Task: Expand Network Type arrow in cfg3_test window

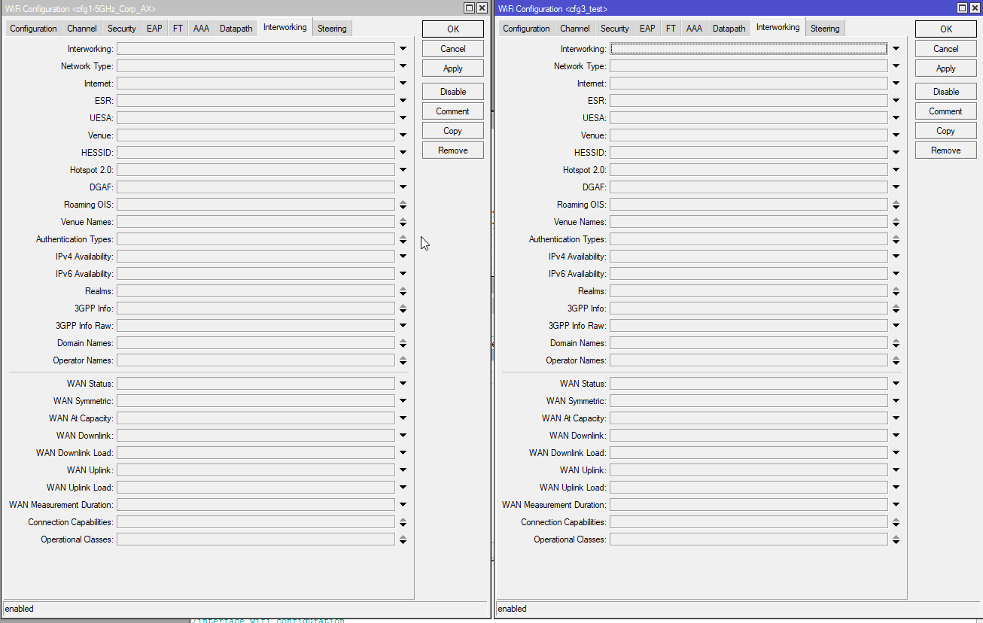Action: (x=896, y=66)
